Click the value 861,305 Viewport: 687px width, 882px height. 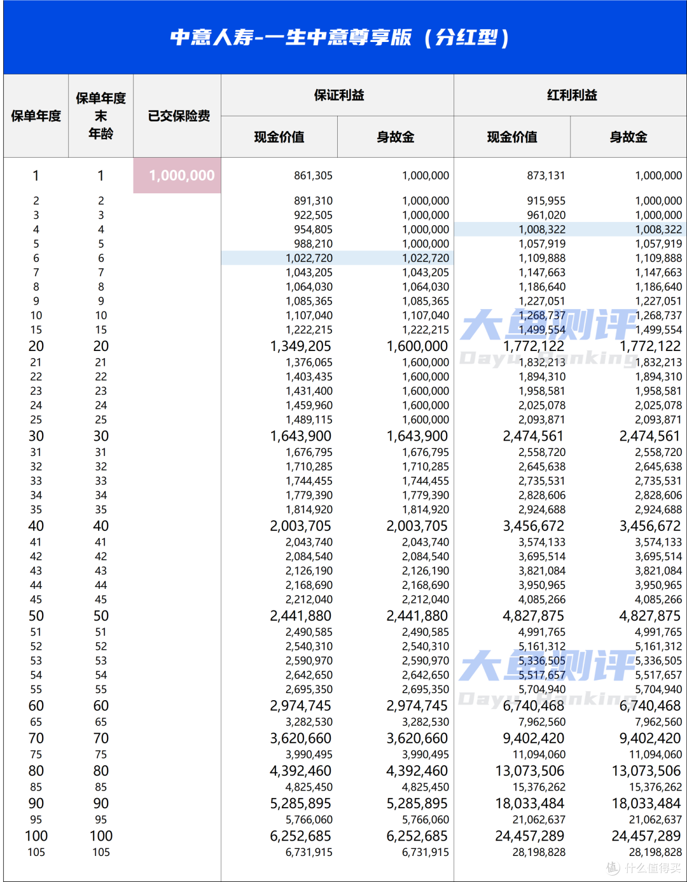[313, 176]
